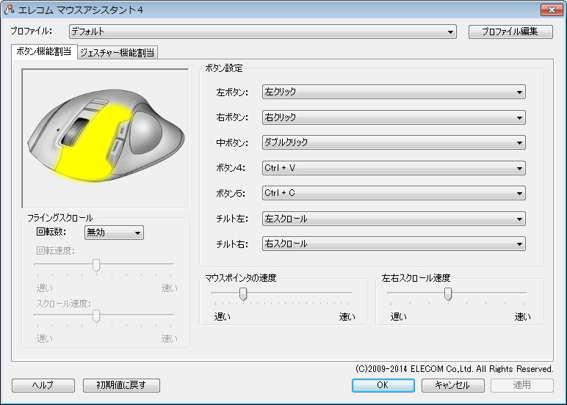Click the マウスポインタの速度 slider thumb

click(243, 293)
